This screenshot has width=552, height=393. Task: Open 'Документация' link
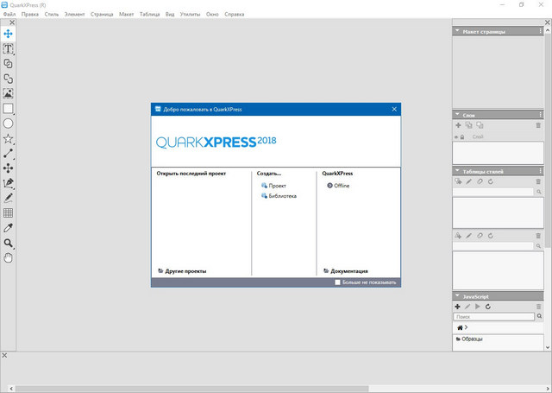[346, 271]
